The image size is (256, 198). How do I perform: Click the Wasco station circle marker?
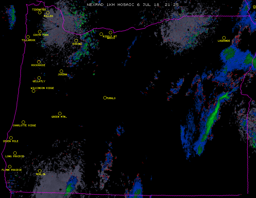tap(110, 32)
